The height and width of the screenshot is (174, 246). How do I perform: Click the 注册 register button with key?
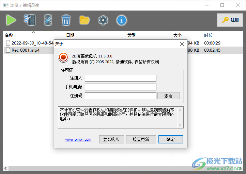[x=230, y=20]
